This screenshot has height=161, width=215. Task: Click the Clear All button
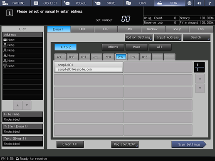70,144
